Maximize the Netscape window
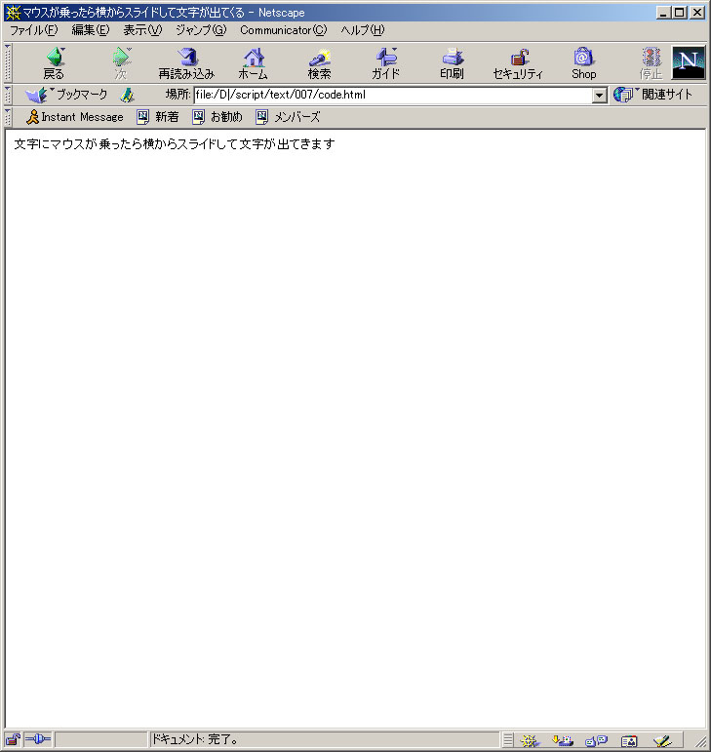Viewport: 711px width, 752px height. pos(680,13)
